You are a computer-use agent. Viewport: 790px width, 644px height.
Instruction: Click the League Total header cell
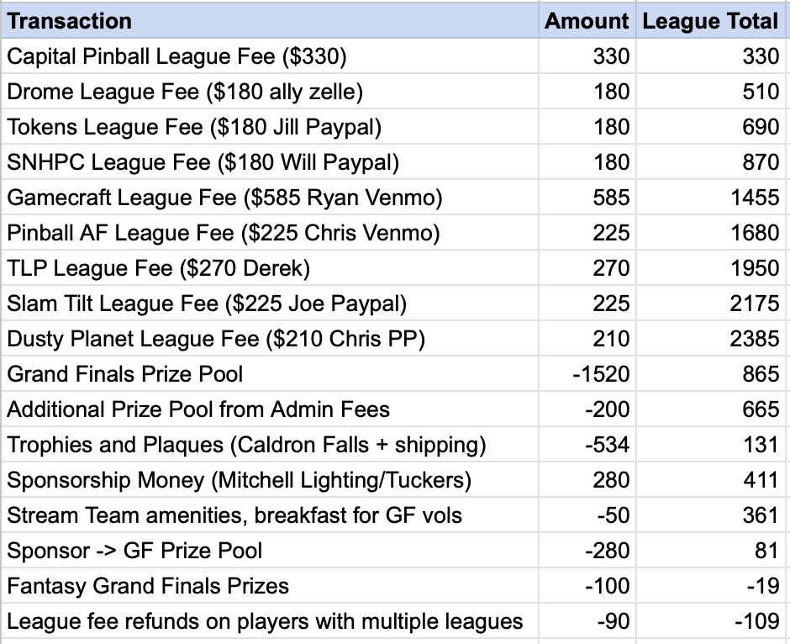[711, 20]
